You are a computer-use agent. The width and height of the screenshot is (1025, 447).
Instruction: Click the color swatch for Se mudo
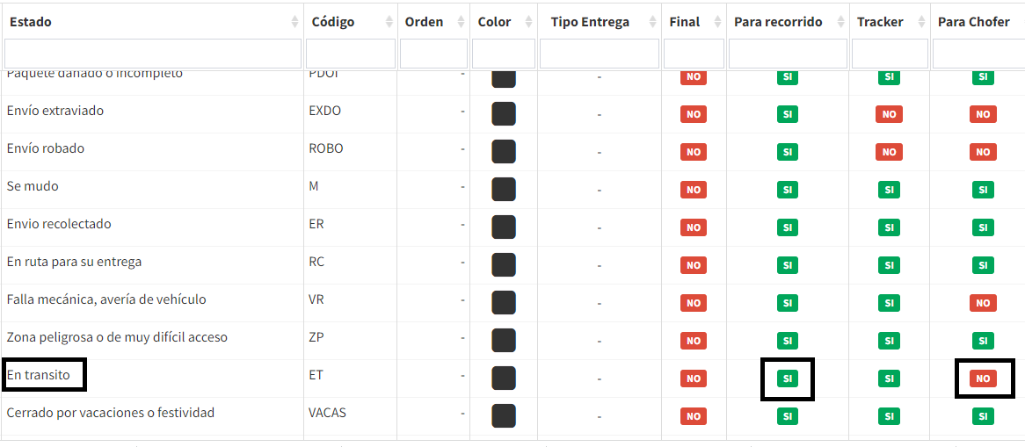pyautogui.click(x=504, y=189)
